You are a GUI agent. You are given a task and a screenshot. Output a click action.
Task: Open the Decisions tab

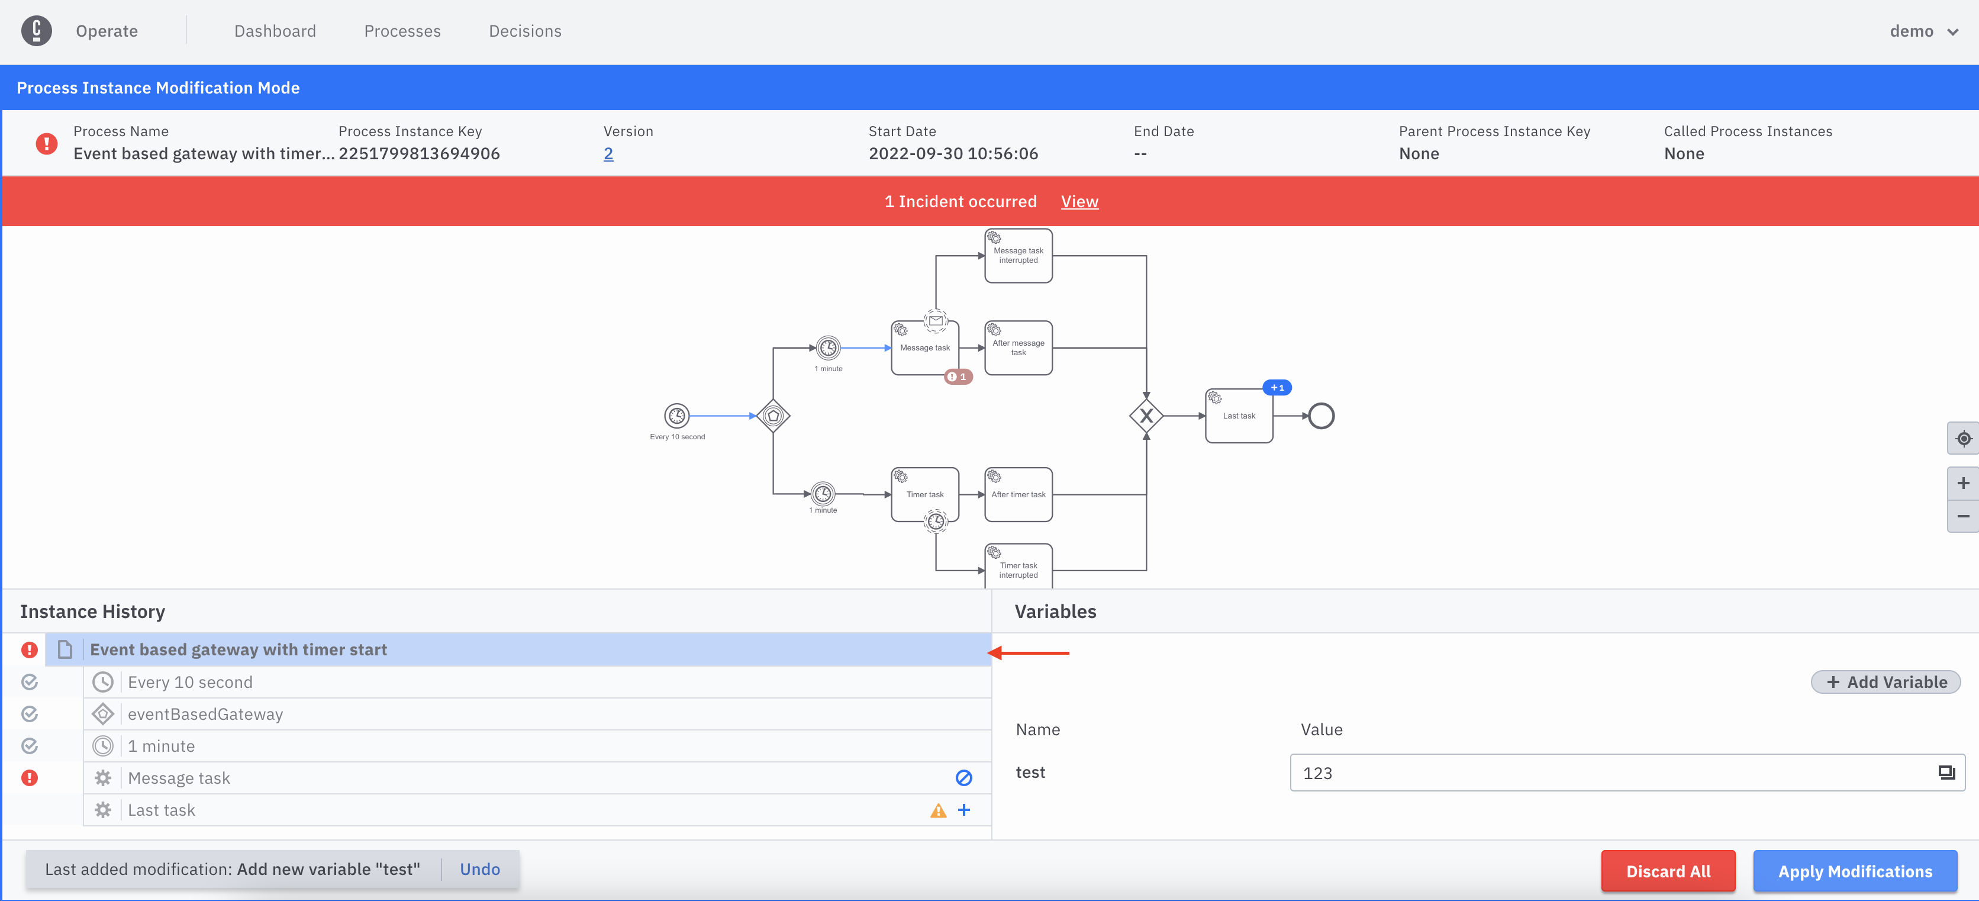525,31
